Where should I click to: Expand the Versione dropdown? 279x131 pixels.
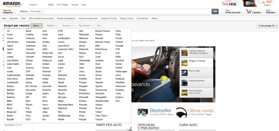[67, 26]
